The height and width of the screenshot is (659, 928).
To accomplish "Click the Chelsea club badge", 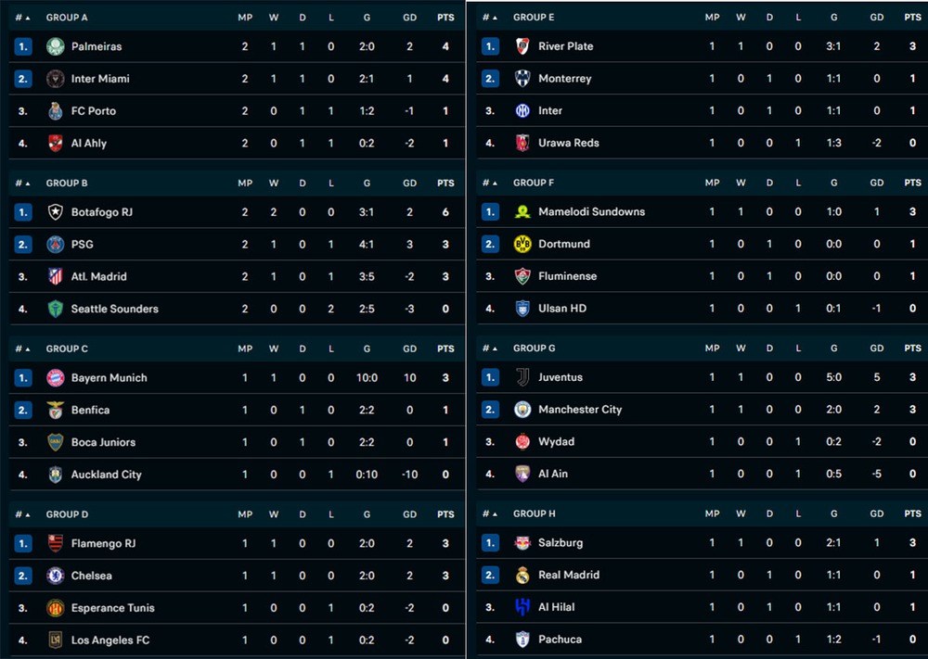I will tap(56, 576).
